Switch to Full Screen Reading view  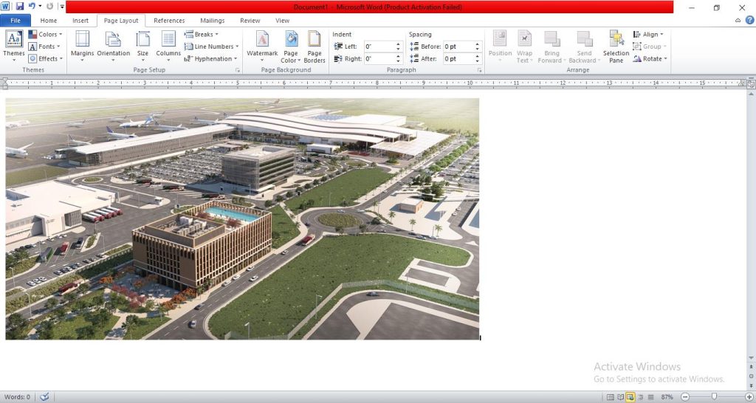pos(620,397)
